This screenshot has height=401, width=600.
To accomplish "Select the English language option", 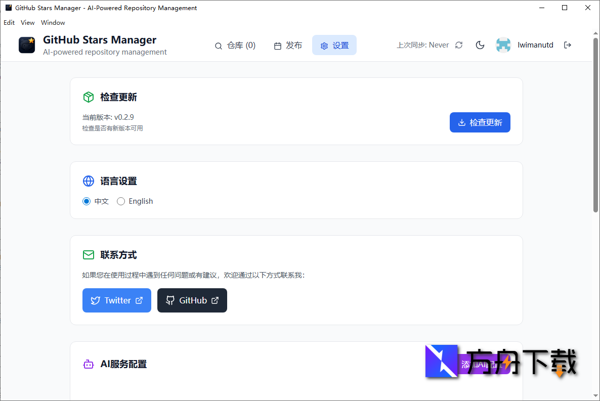I will coord(121,201).
